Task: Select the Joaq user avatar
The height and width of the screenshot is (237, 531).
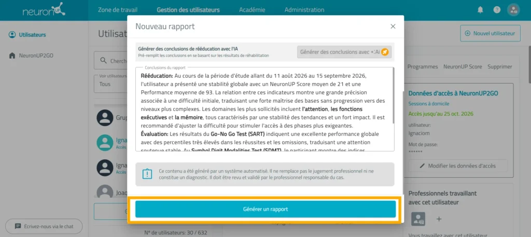Action: [x=105, y=192]
